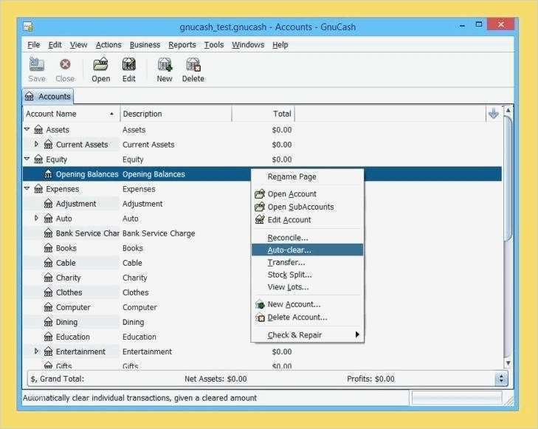
Task: Click the Open account toolbar icon
Action: [x=101, y=64]
